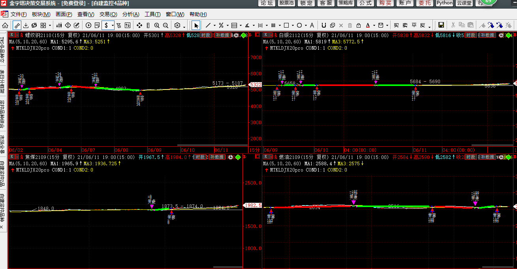
Task: Select the parallel vertical lines tool
Action: 234,25
